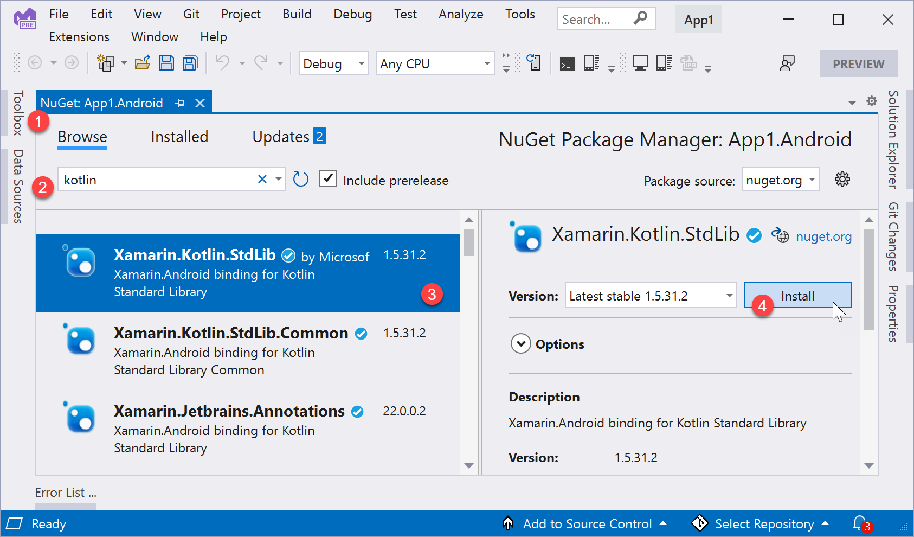Screen dimensions: 914x537
Task: Click the Send Feedback person icon
Action: pyautogui.click(x=787, y=63)
